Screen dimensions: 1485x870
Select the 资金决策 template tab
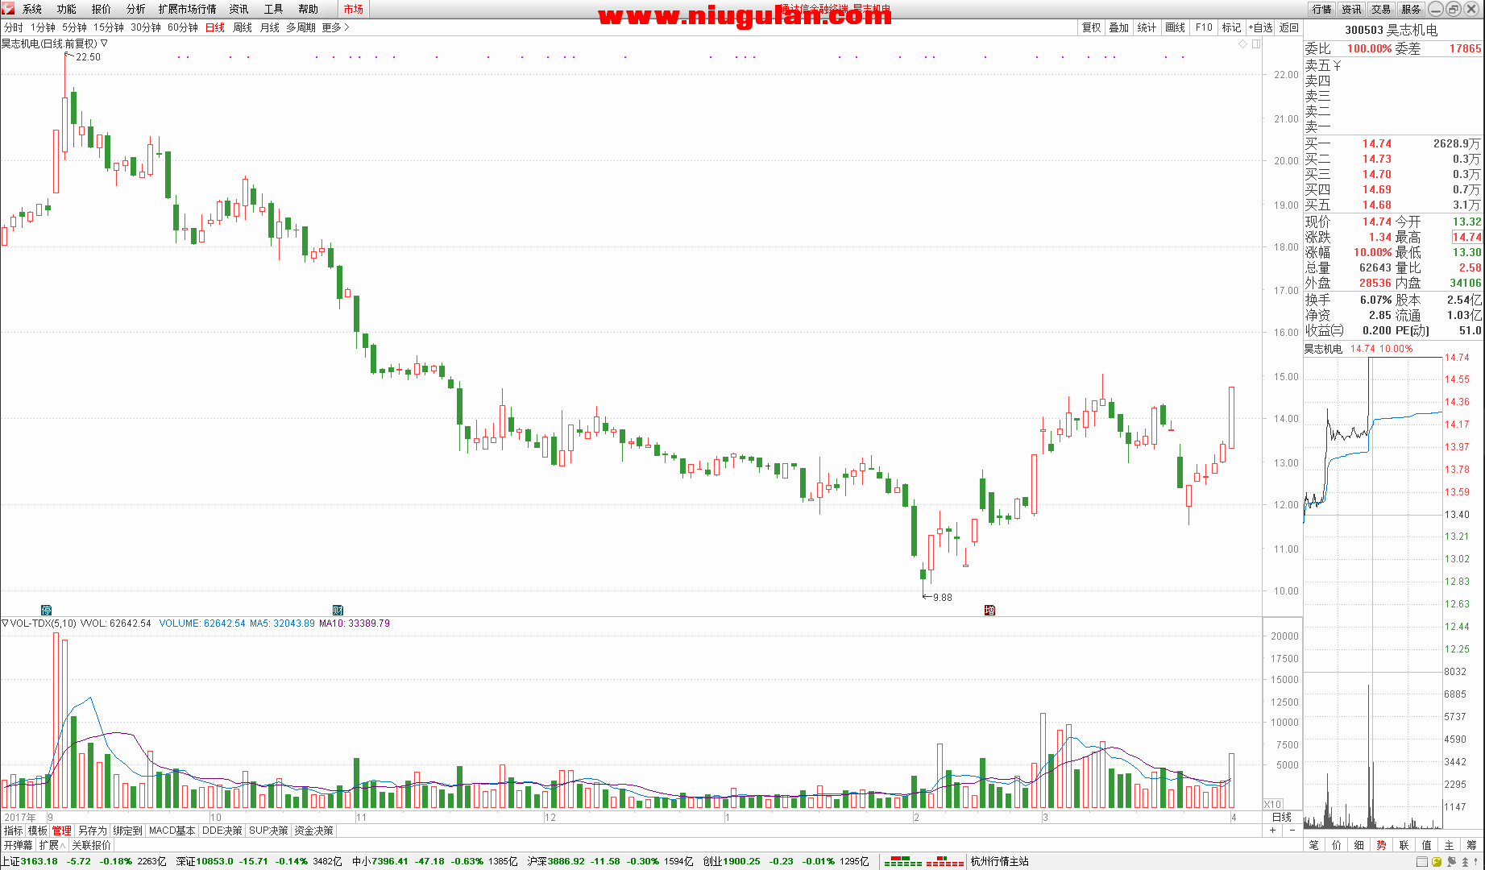pos(314,831)
